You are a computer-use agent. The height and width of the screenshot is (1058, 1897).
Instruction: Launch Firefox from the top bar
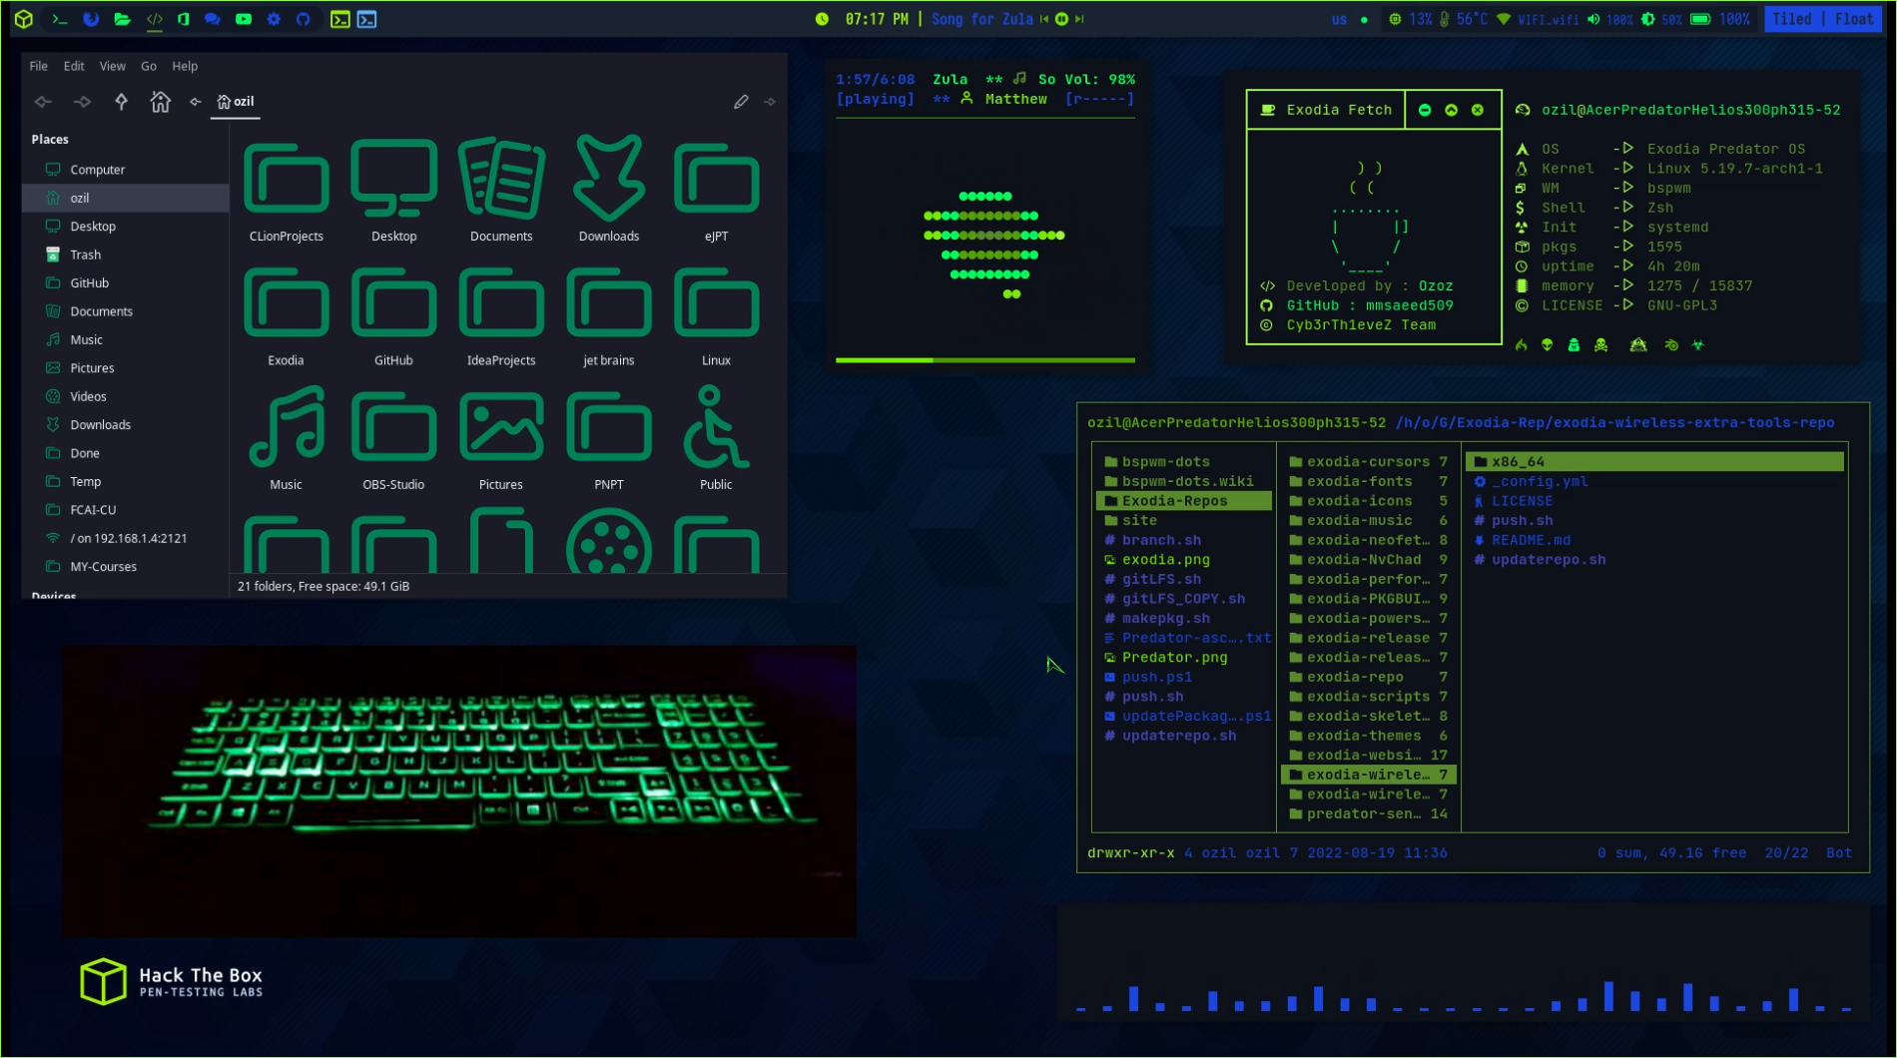pyautogui.click(x=91, y=19)
